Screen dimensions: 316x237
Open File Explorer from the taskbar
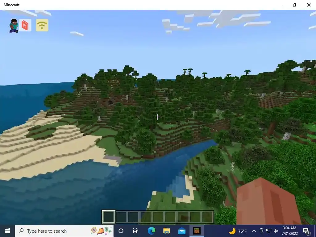pyautogui.click(x=166, y=231)
